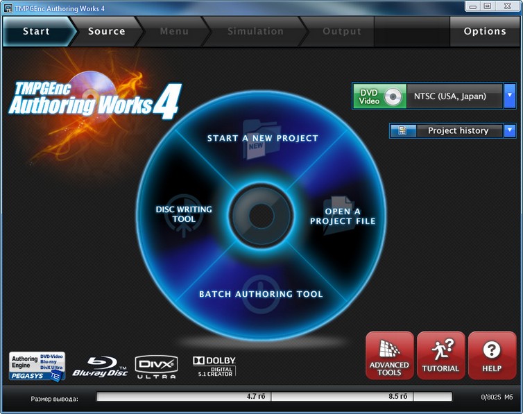This screenshot has height=414, width=523.
Task: Open the Help button
Action: point(492,355)
